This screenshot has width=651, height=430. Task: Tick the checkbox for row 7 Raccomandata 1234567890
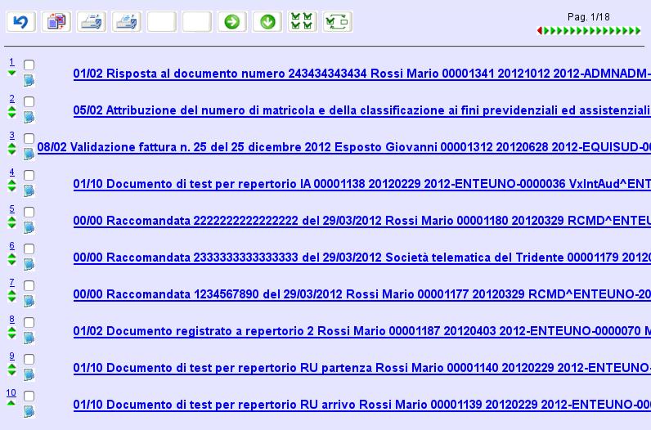click(29, 285)
